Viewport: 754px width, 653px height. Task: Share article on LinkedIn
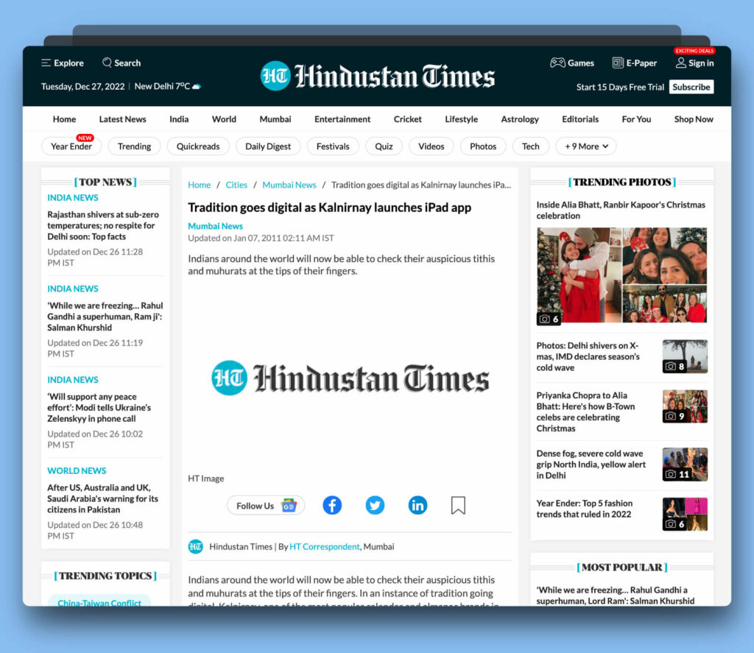tap(417, 505)
